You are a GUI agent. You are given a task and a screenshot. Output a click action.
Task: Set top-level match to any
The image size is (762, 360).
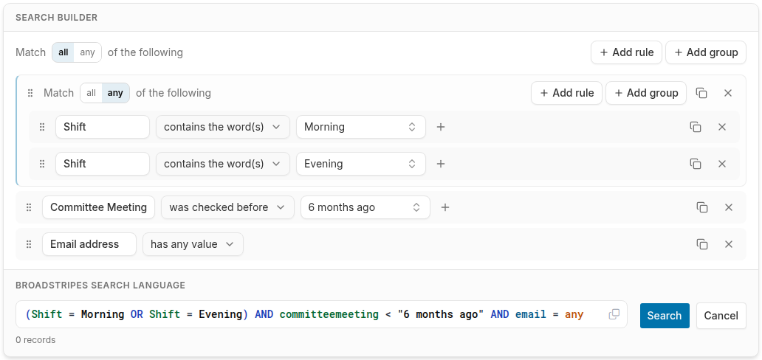pyautogui.click(x=87, y=52)
